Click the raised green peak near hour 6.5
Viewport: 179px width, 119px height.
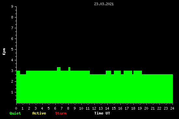(x=59, y=69)
